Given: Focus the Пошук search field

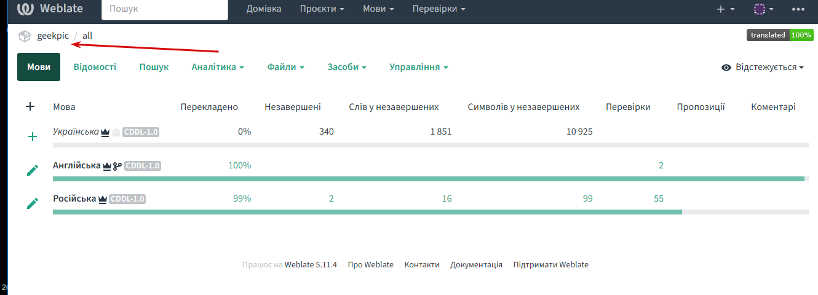Looking at the screenshot, I should pyautogui.click(x=165, y=9).
